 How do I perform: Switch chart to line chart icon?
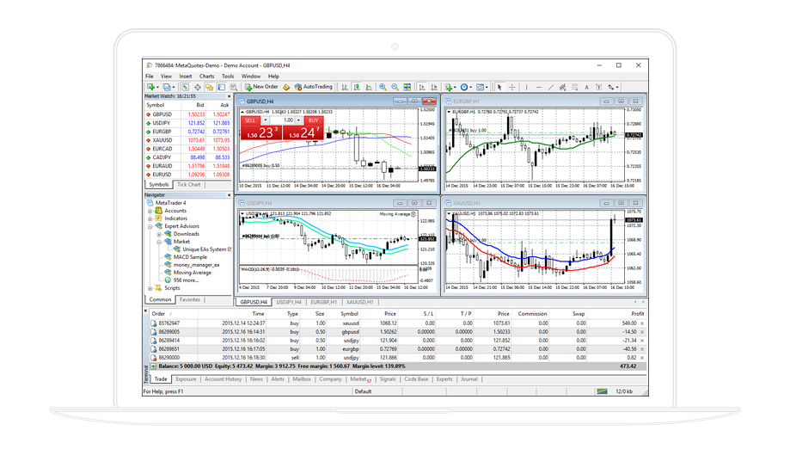coord(370,87)
